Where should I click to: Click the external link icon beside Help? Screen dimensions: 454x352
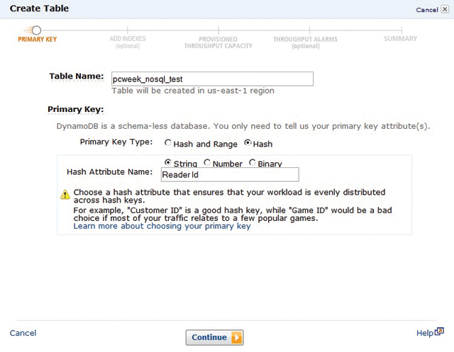tap(439, 331)
